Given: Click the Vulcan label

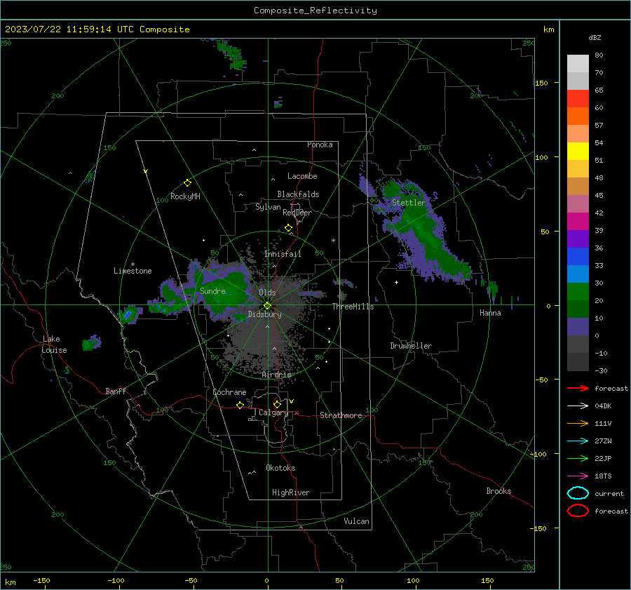Looking at the screenshot, I should pos(356,521).
